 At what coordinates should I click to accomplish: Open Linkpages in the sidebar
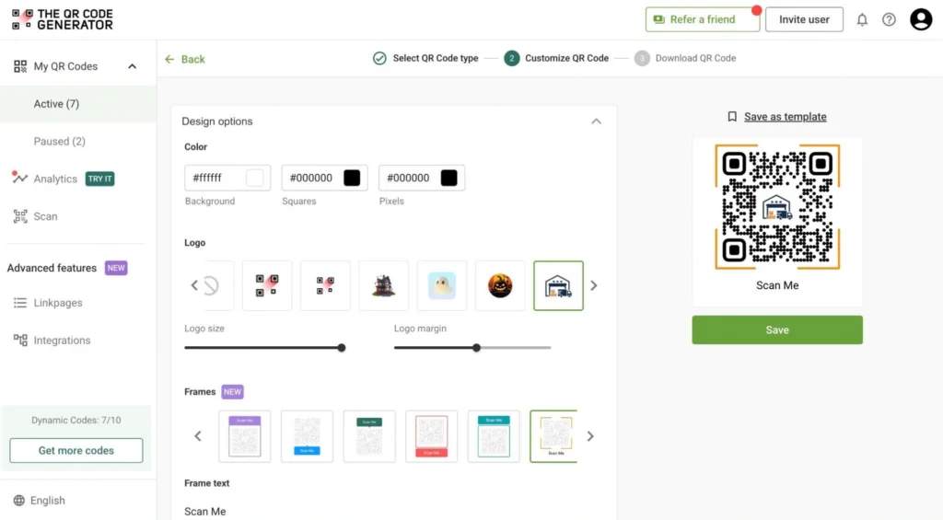58,303
